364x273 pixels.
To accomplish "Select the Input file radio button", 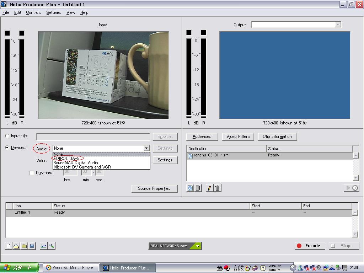I will (x=7, y=136).
